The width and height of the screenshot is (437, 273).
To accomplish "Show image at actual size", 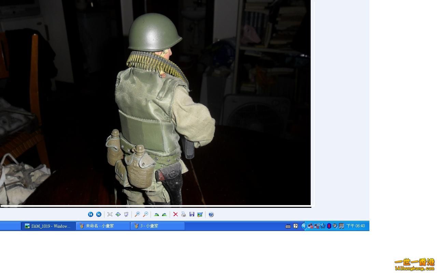I will pos(118,214).
